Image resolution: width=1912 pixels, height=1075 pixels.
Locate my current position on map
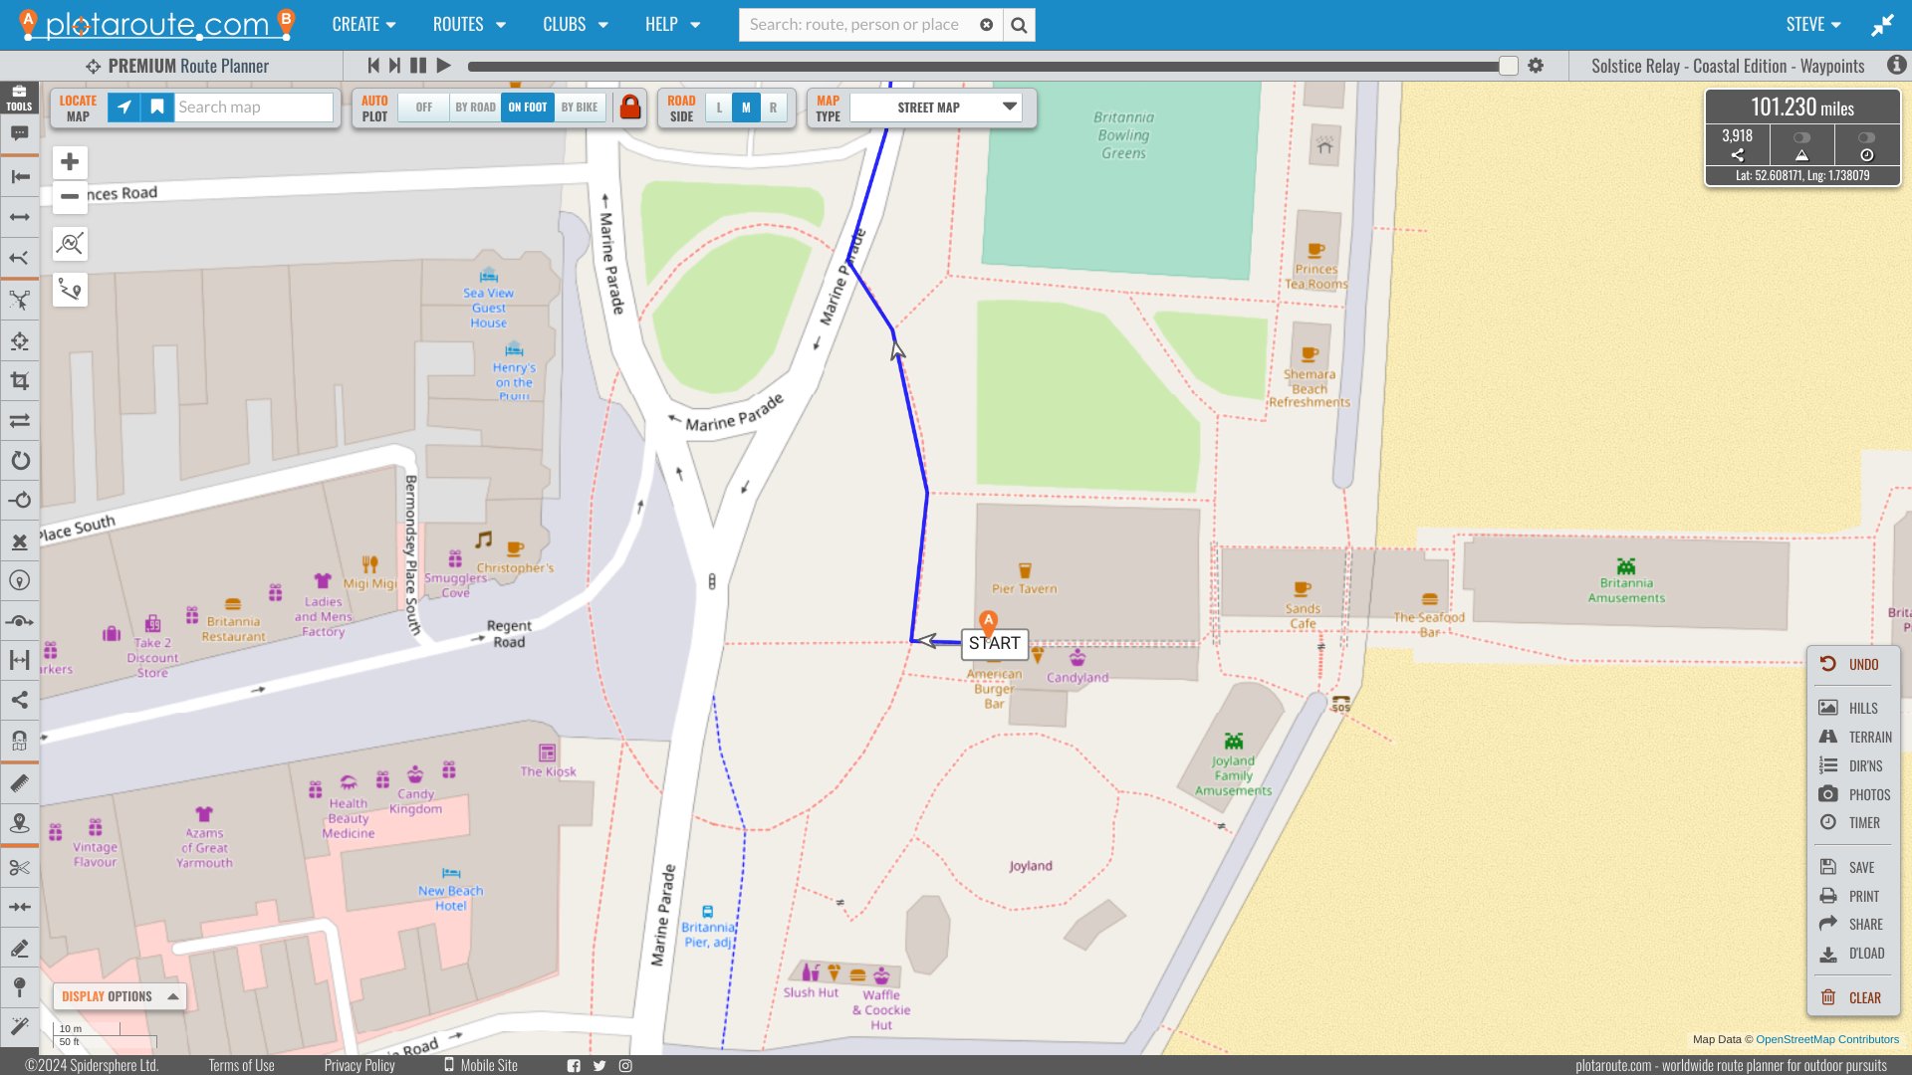pyautogui.click(x=123, y=107)
